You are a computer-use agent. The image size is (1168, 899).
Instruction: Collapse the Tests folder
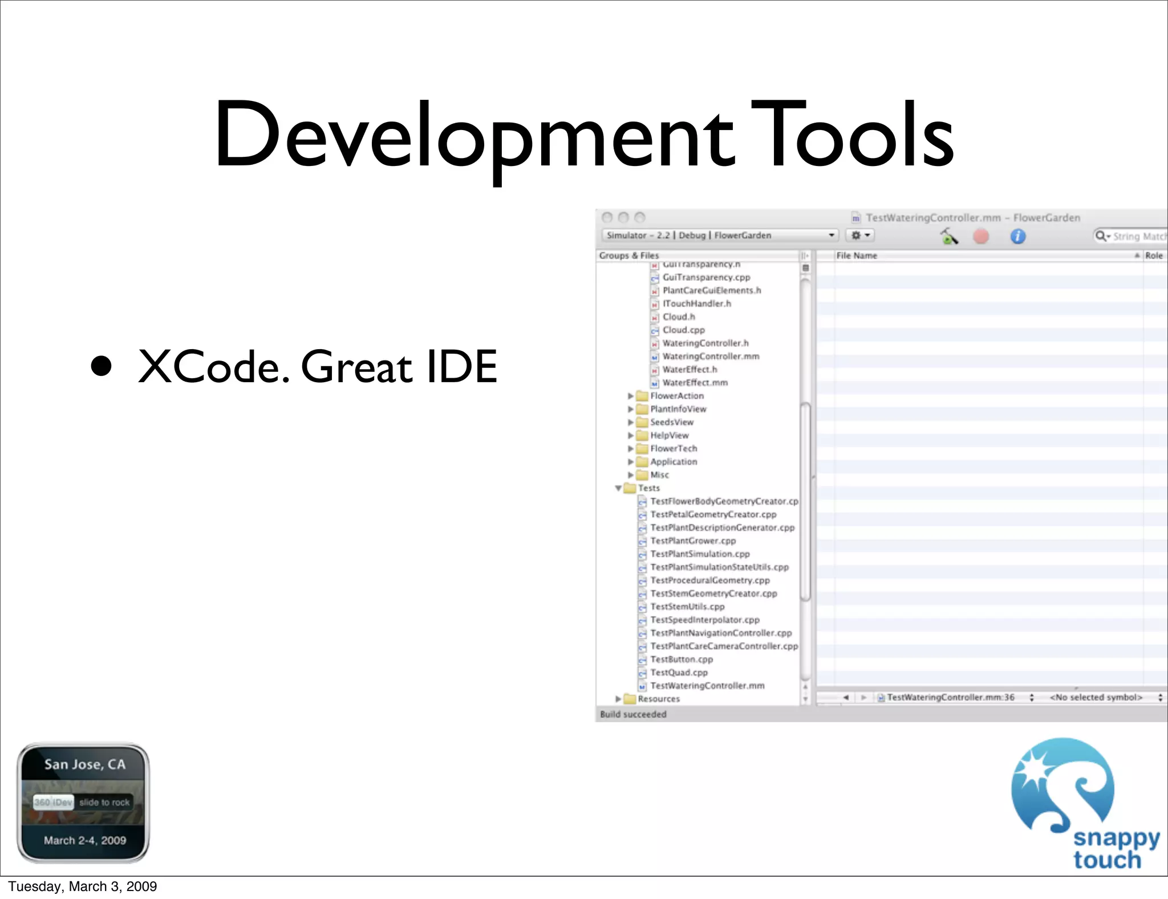tap(618, 488)
